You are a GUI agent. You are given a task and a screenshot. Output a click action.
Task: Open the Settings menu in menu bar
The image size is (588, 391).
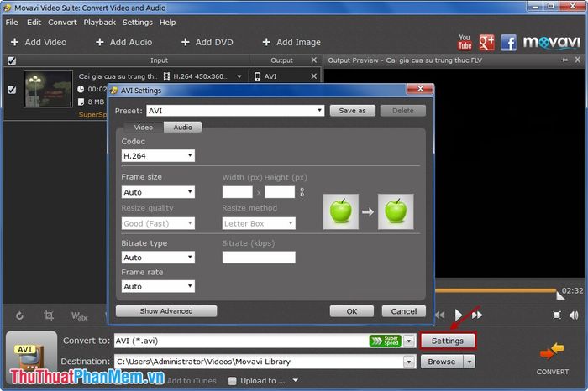click(138, 23)
